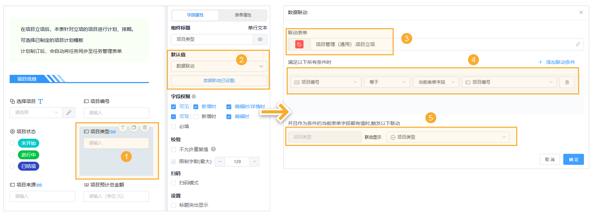Image resolution: width=596 pixels, height=217 pixels.
Task: Click the 单行文本 component type label
Action: pos(257,28)
